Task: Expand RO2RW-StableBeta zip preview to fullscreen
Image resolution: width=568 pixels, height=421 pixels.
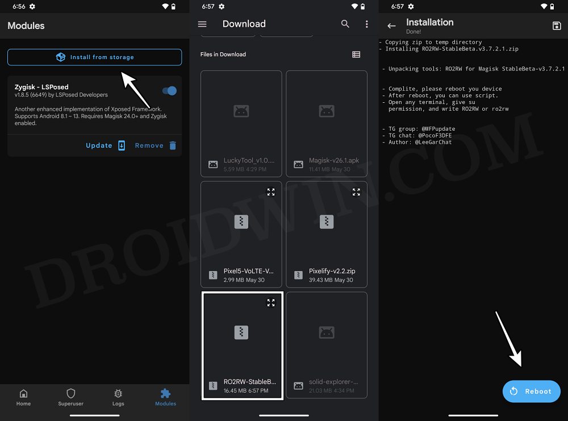Action: [271, 303]
